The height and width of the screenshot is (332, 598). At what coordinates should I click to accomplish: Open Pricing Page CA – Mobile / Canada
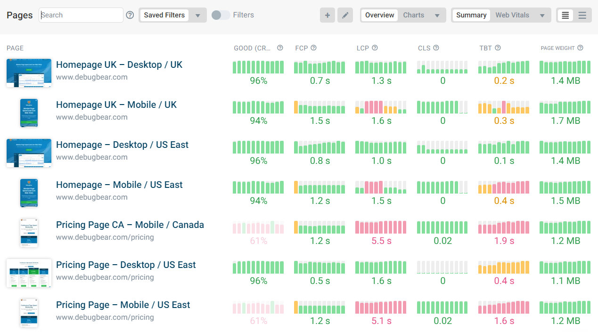130,225
